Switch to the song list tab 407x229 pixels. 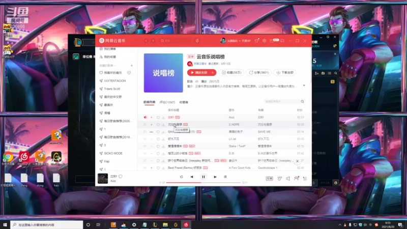click(149, 102)
